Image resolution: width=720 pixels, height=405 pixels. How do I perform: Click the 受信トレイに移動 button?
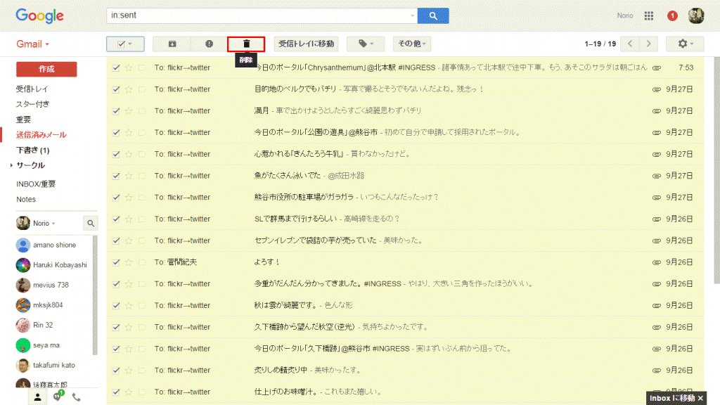(x=306, y=44)
